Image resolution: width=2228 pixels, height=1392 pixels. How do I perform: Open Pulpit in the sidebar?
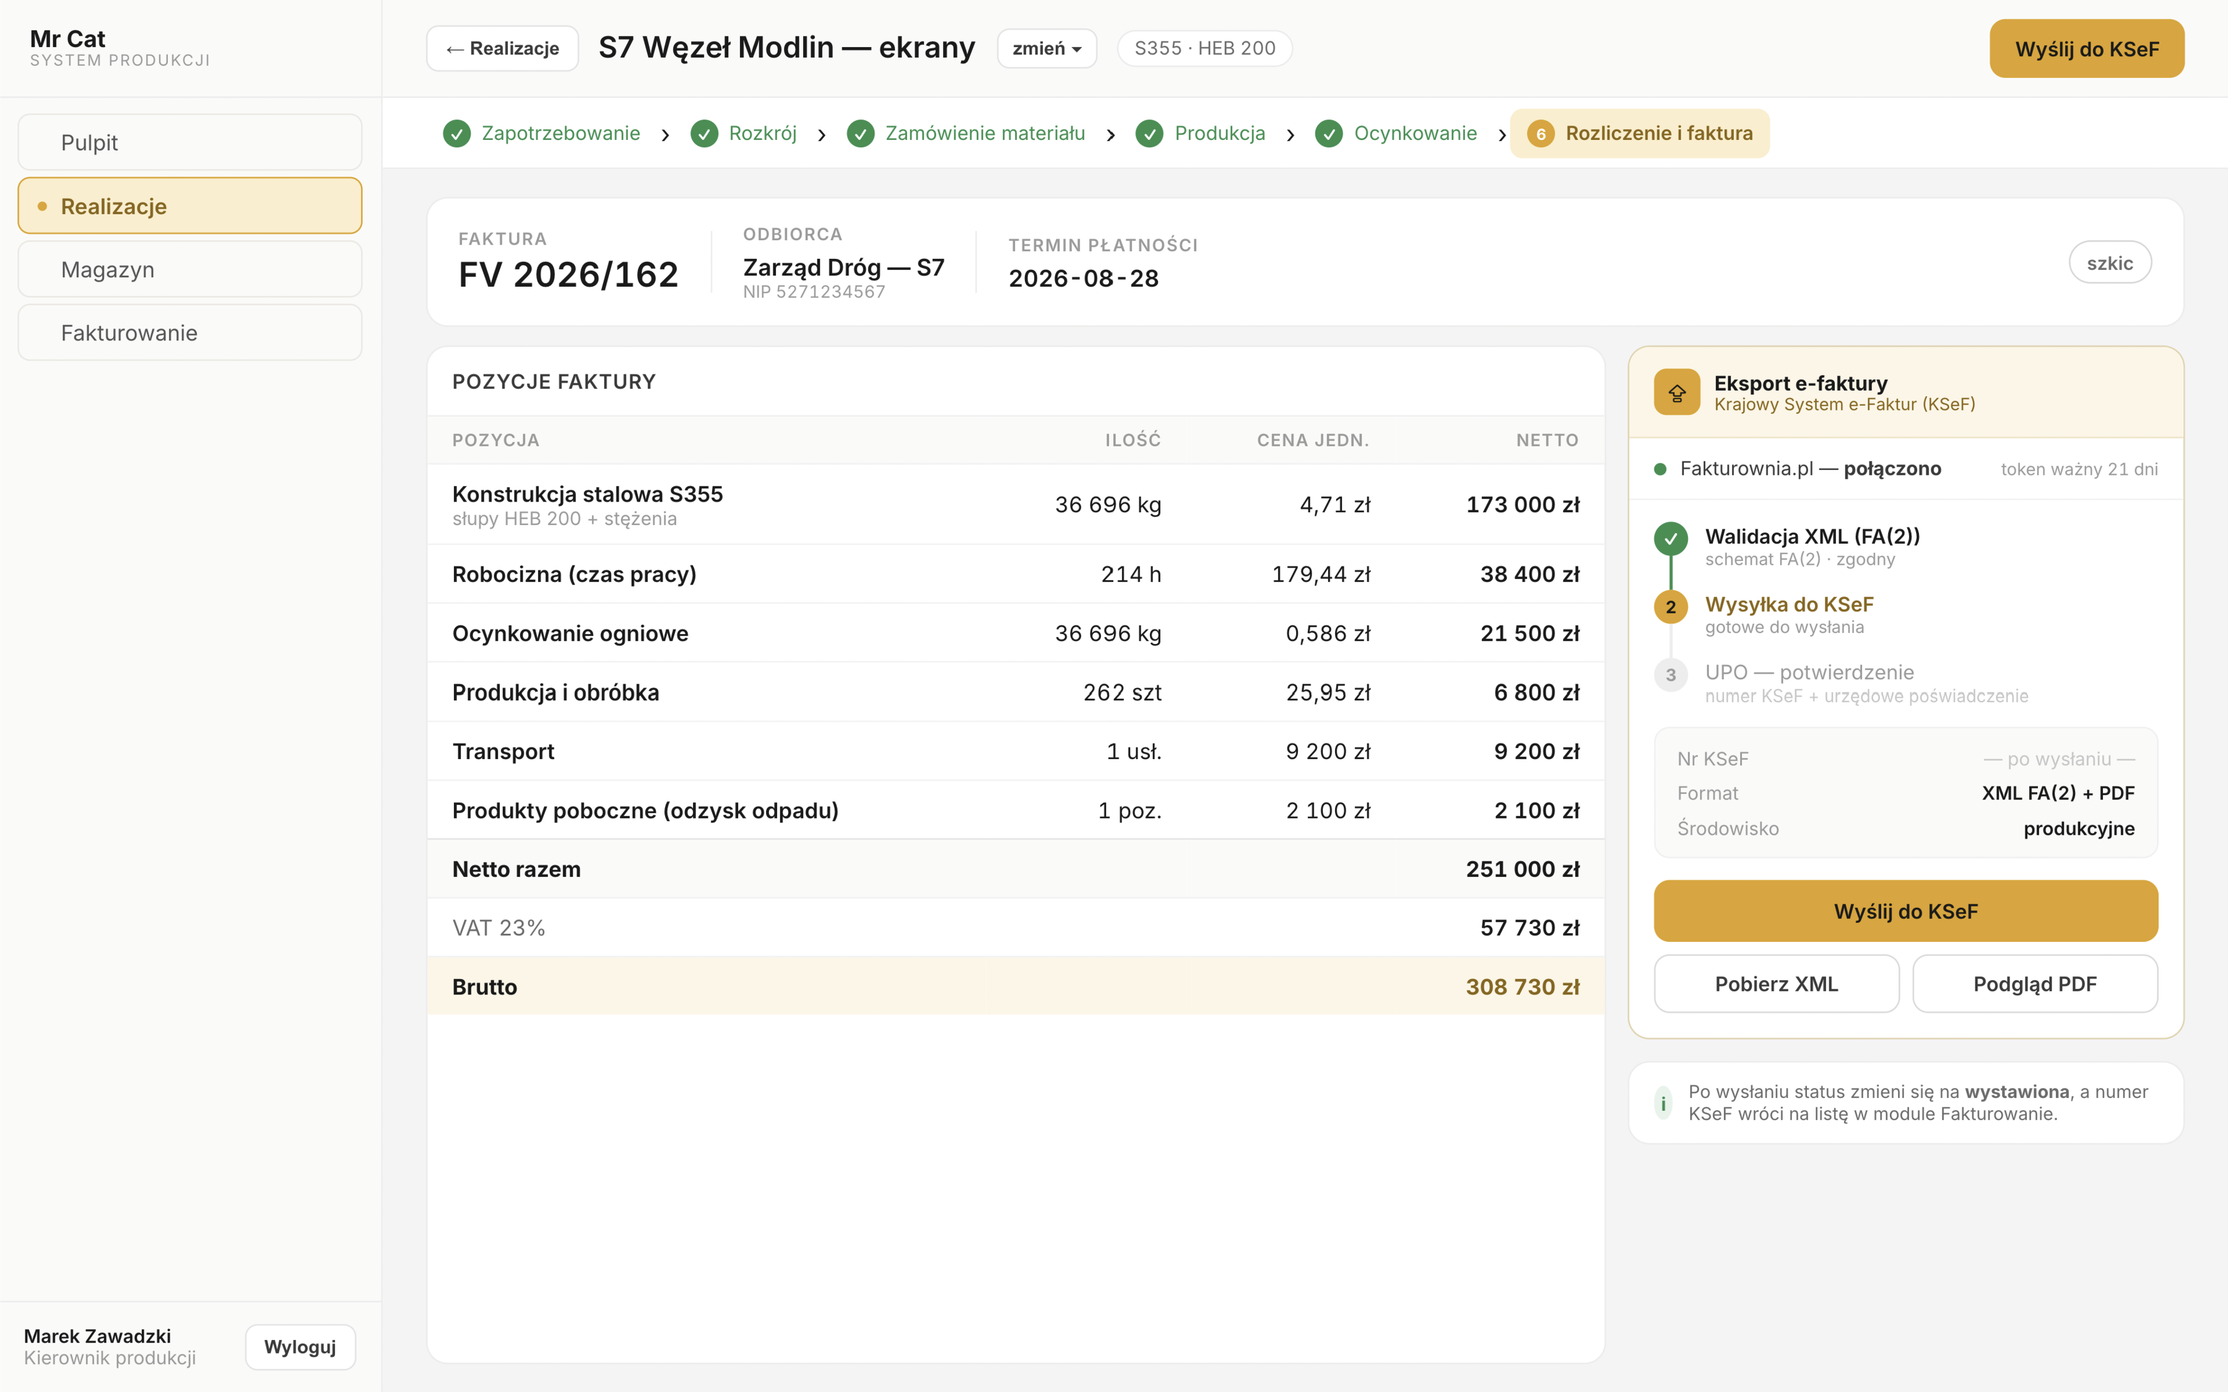[189, 142]
